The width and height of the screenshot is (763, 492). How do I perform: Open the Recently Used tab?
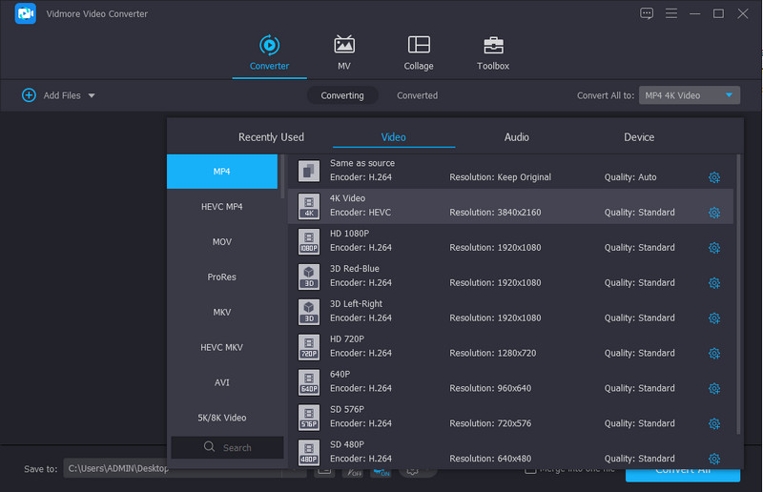tap(271, 137)
